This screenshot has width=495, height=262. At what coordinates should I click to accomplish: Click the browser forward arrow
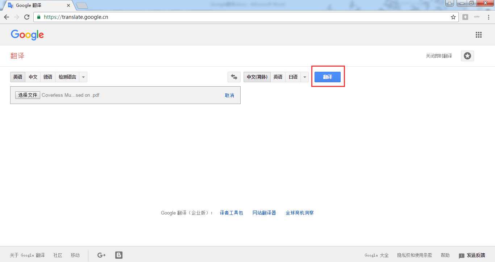click(x=17, y=17)
